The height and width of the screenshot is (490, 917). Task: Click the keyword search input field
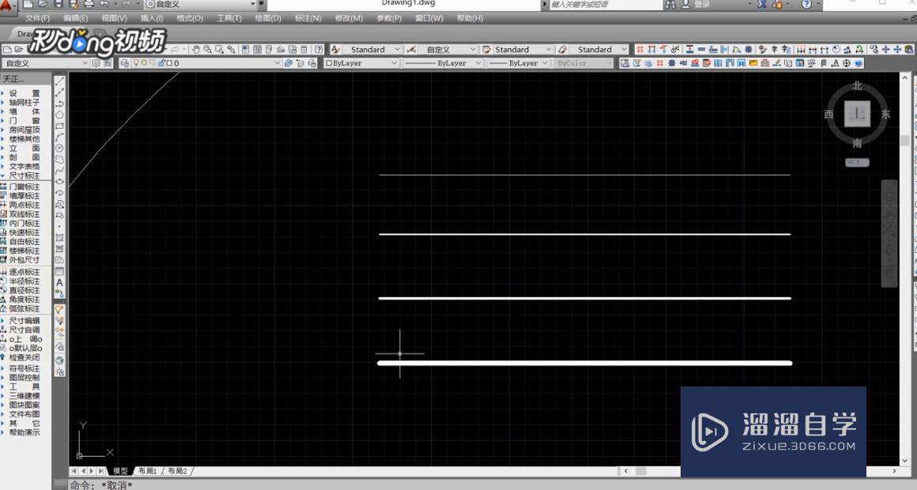coord(605,4)
